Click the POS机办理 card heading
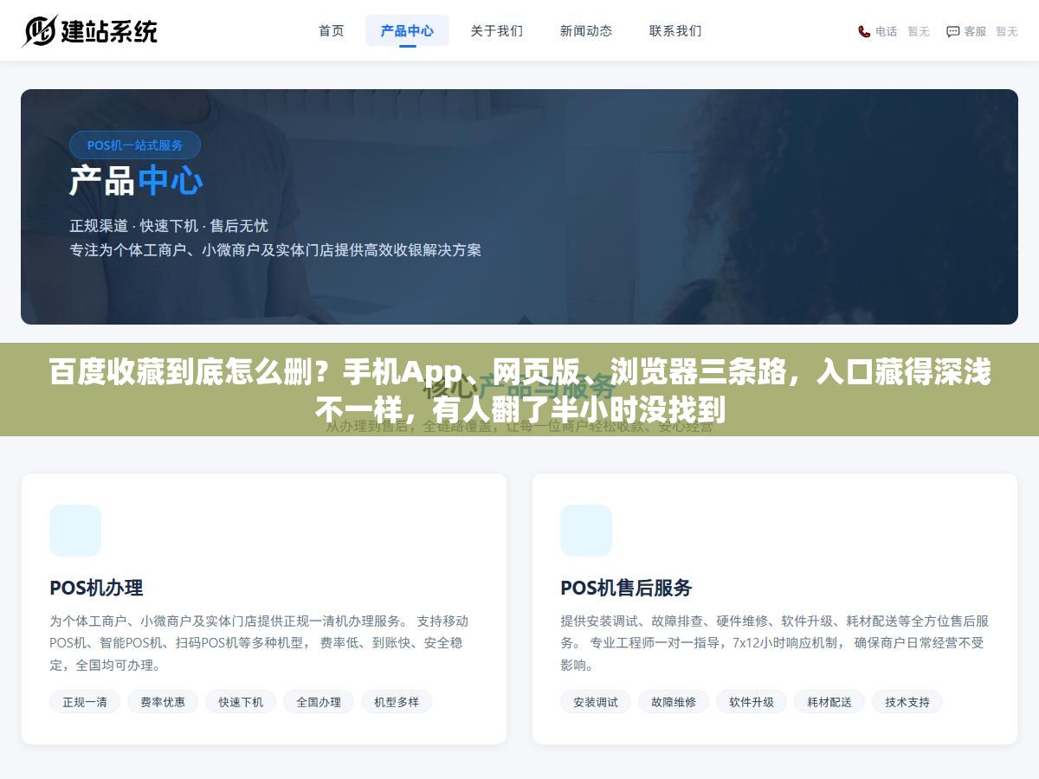This screenshot has width=1039, height=779. (96, 588)
